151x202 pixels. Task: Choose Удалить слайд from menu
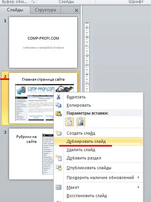tap(98, 150)
